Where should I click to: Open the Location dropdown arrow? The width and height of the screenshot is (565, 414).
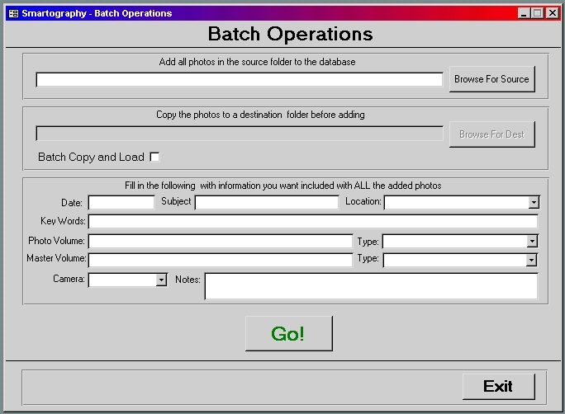click(534, 203)
